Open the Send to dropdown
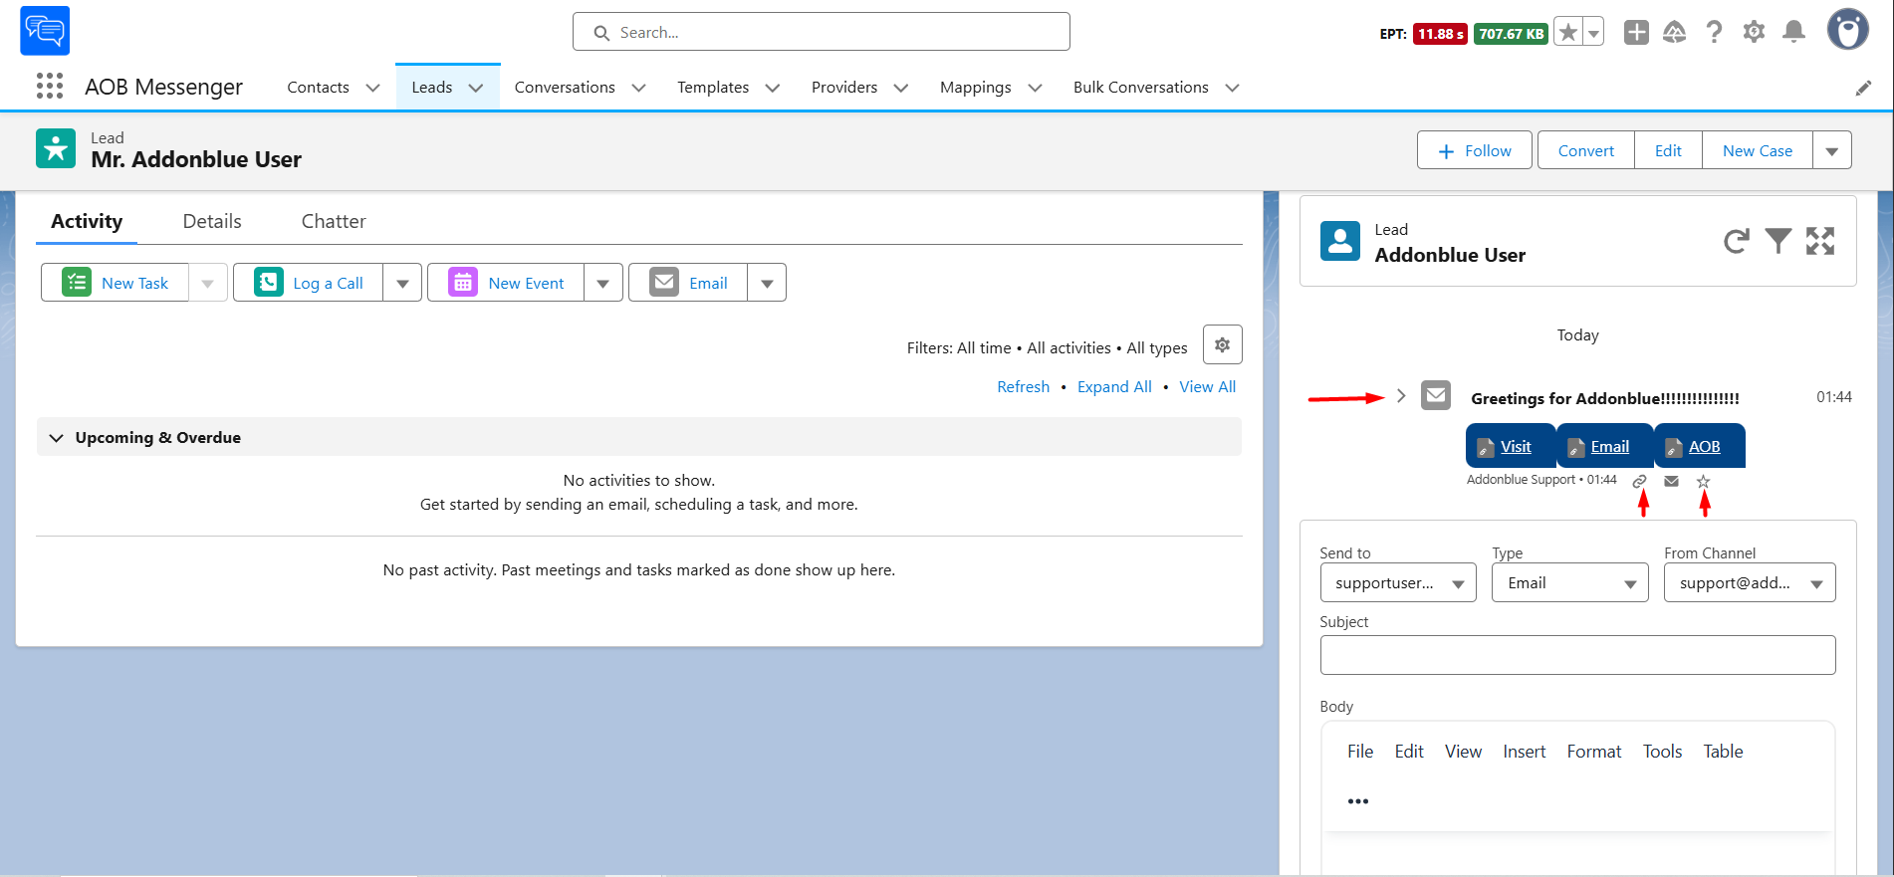Viewport: 1894px width, 877px height. click(x=1398, y=583)
